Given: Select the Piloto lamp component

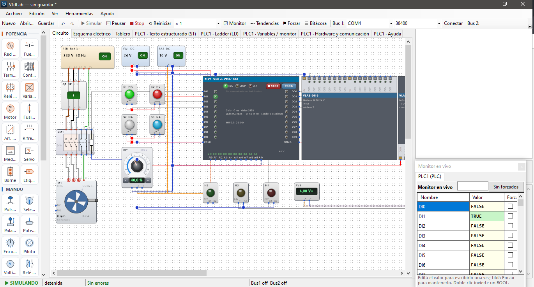Looking at the screenshot, I should [x=29, y=246].
